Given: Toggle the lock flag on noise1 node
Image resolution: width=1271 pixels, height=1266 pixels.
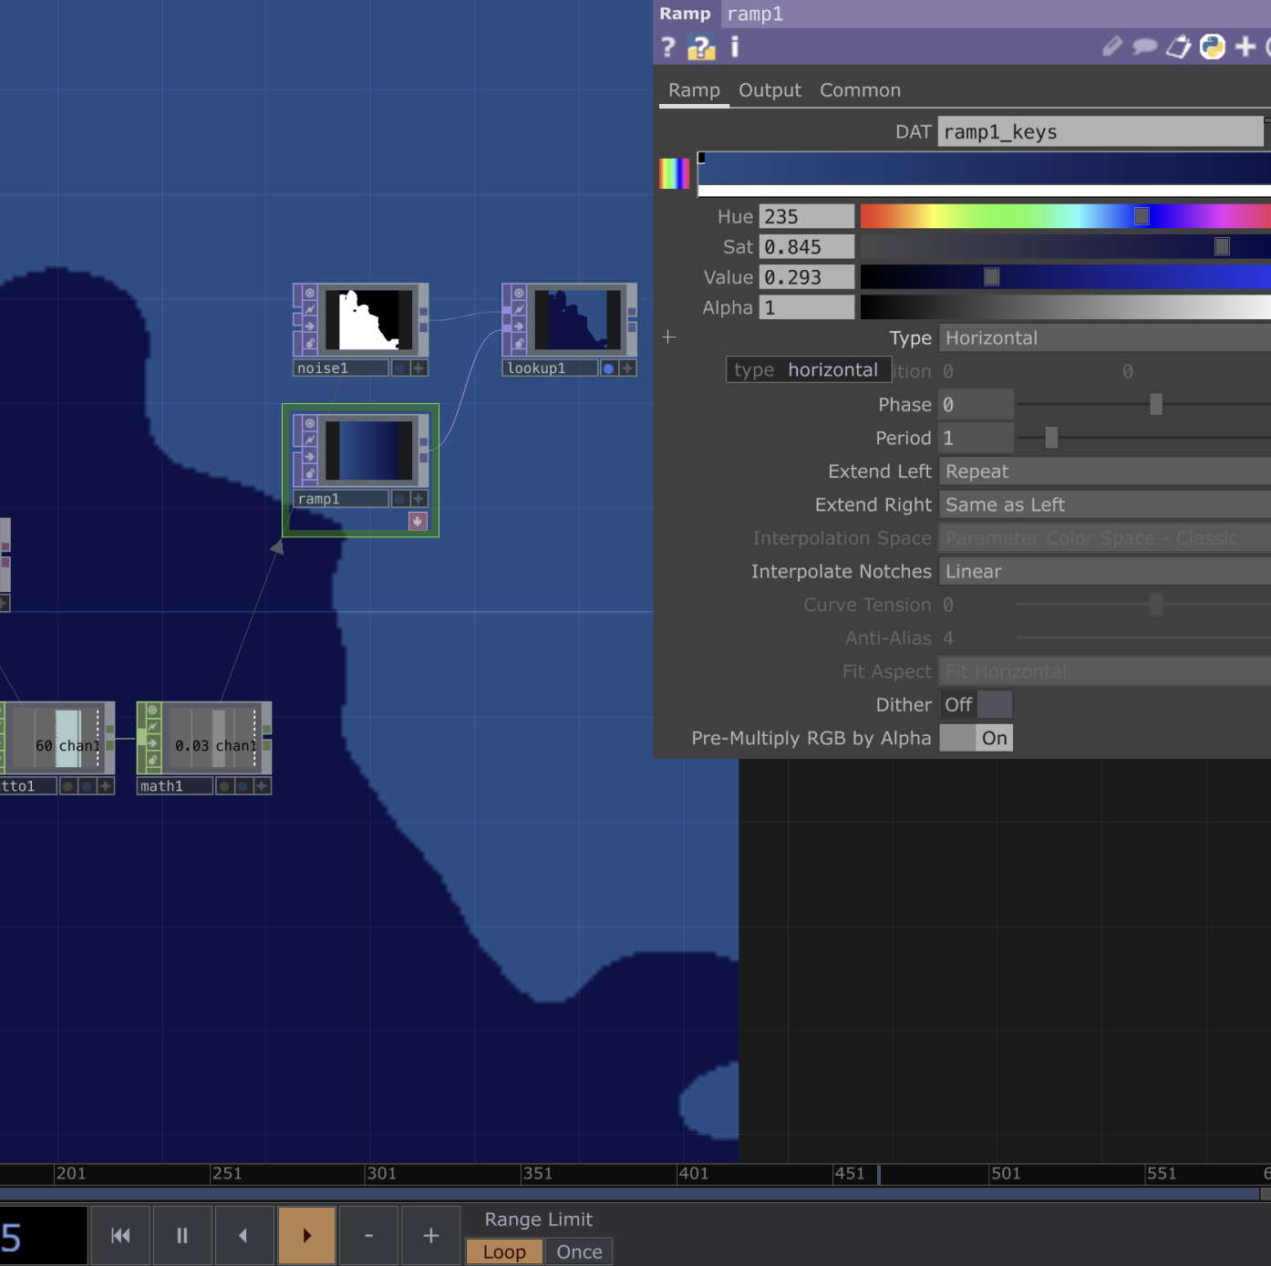Looking at the screenshot, I should click(x=310, y=344).
